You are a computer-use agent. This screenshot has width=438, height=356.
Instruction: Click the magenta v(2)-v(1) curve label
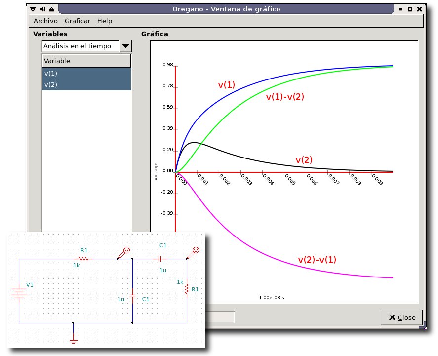[317, 259]
